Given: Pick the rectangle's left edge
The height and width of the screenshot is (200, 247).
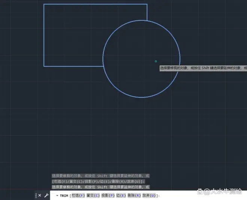Looking at the screenshot, I should point(44,35).
